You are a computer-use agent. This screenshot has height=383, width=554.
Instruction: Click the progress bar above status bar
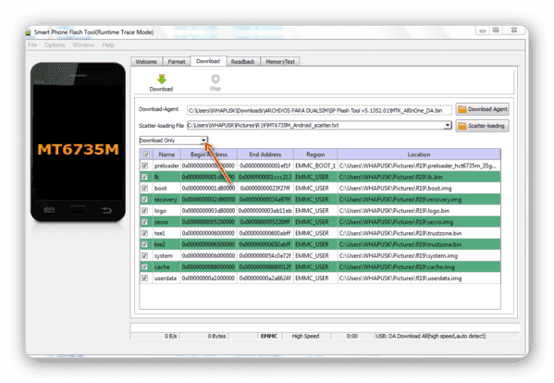pos(325,327)
